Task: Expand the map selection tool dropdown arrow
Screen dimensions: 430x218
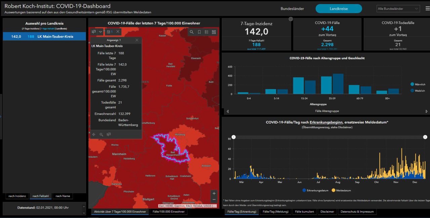Action: coord(100,32)
